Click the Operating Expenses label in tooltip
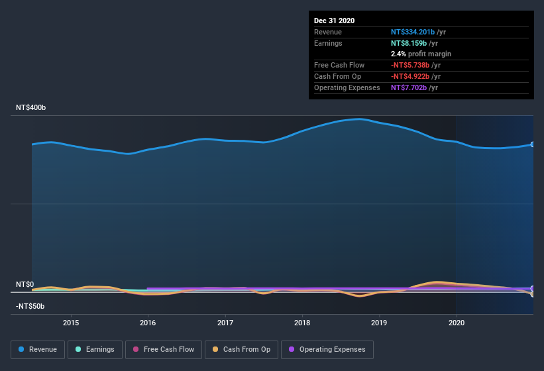Screen dimensions: 544x371 coord(347,87)
